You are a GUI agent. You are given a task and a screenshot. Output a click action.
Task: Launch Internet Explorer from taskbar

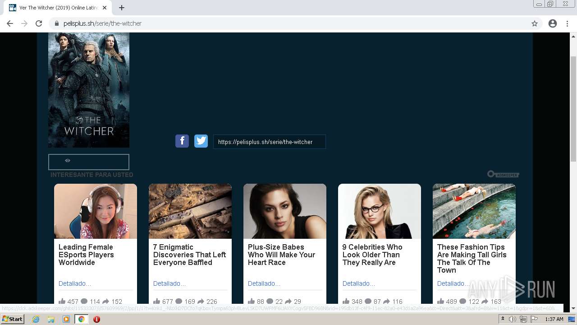point(36,319)
